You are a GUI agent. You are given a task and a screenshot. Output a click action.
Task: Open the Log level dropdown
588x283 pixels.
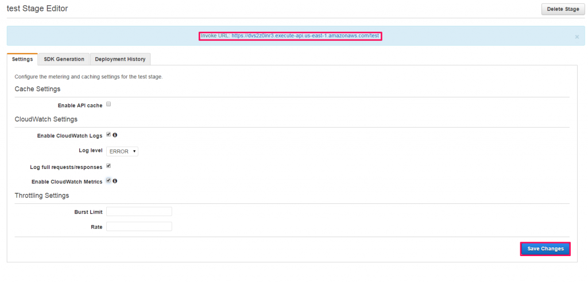[x=122, y=151]
